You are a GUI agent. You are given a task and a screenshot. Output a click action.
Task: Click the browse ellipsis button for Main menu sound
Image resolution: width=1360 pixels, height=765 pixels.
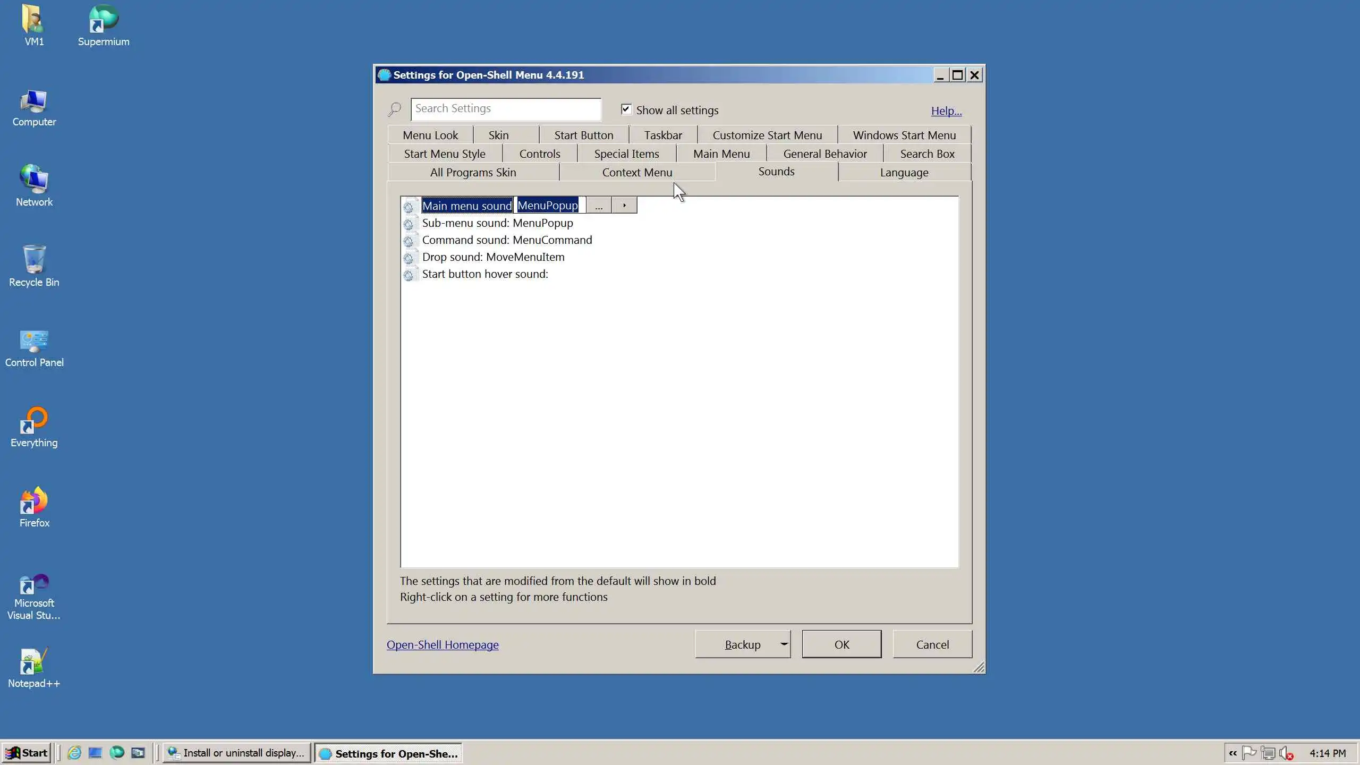click(599, 205)
